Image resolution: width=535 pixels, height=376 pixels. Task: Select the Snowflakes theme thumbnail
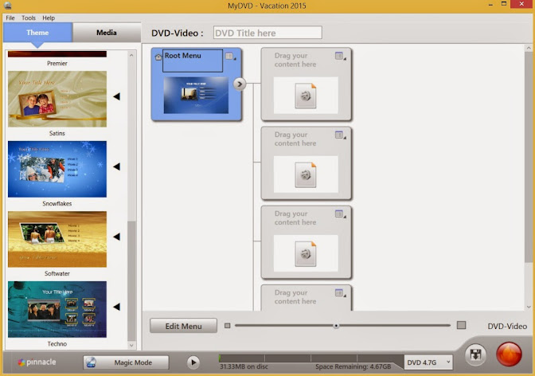click(x=57, y=169)
